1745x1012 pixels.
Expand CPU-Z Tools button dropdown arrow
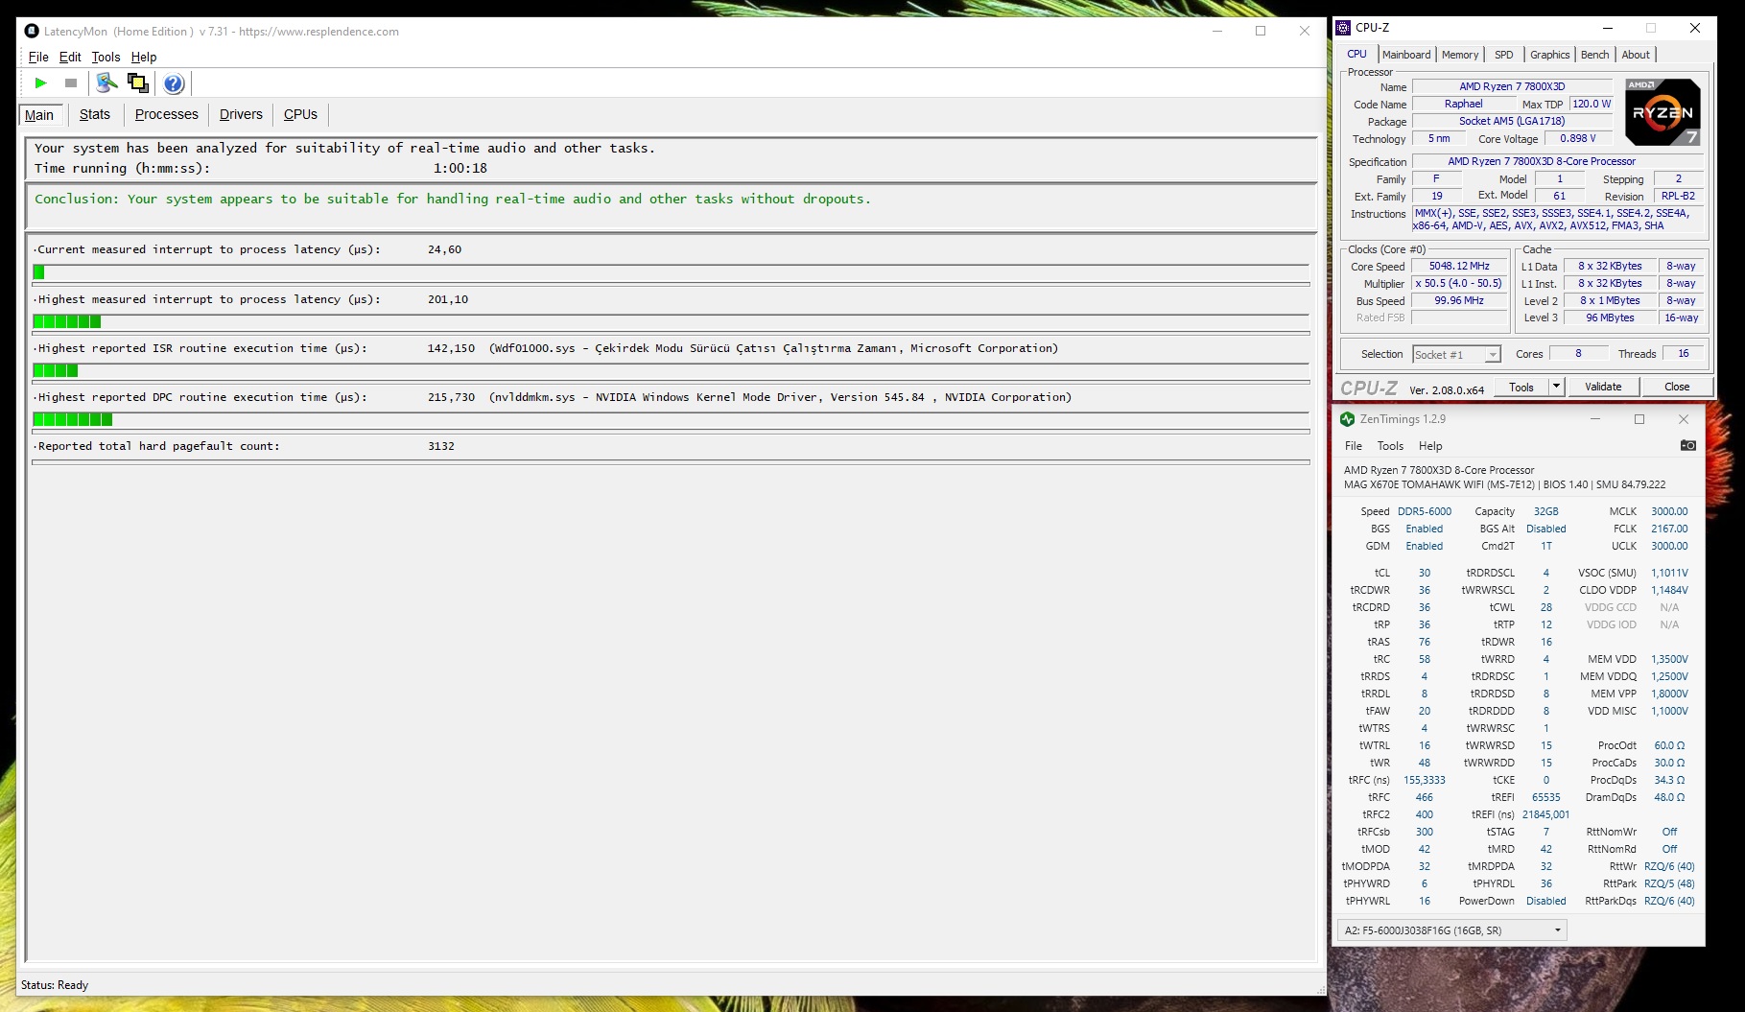click(1556, 387)
